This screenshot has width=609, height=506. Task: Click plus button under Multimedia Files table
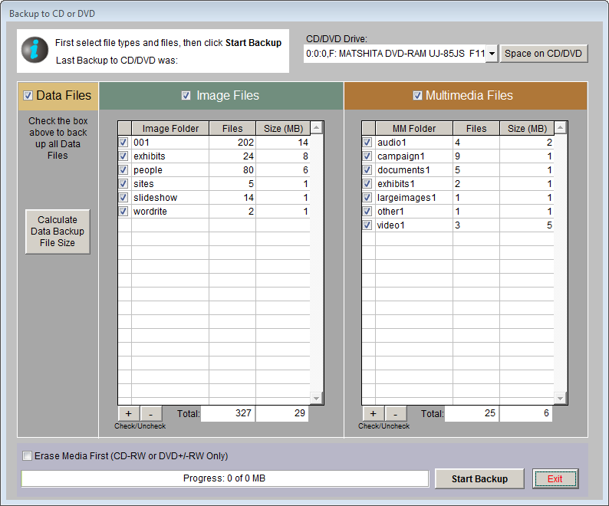pos(371,414)
